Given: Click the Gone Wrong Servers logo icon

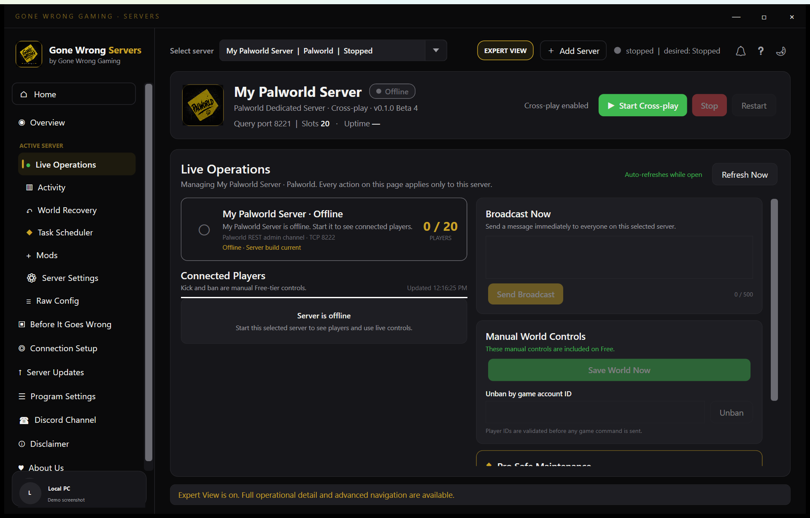Looking at the screenshot, I should click(29, 54).
